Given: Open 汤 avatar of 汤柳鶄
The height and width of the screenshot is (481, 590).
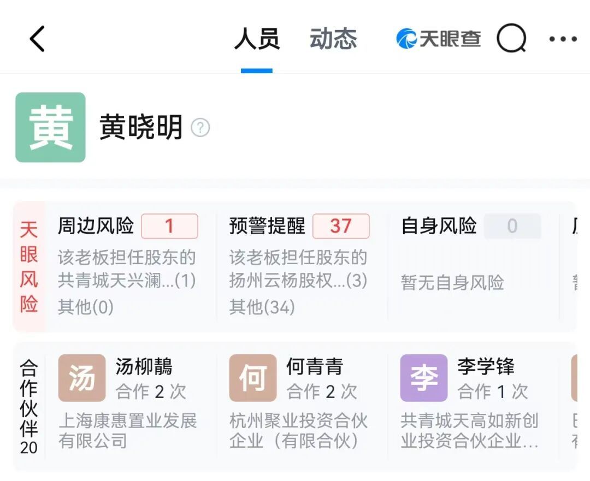Looking at the screenshot, I should 81,378.
